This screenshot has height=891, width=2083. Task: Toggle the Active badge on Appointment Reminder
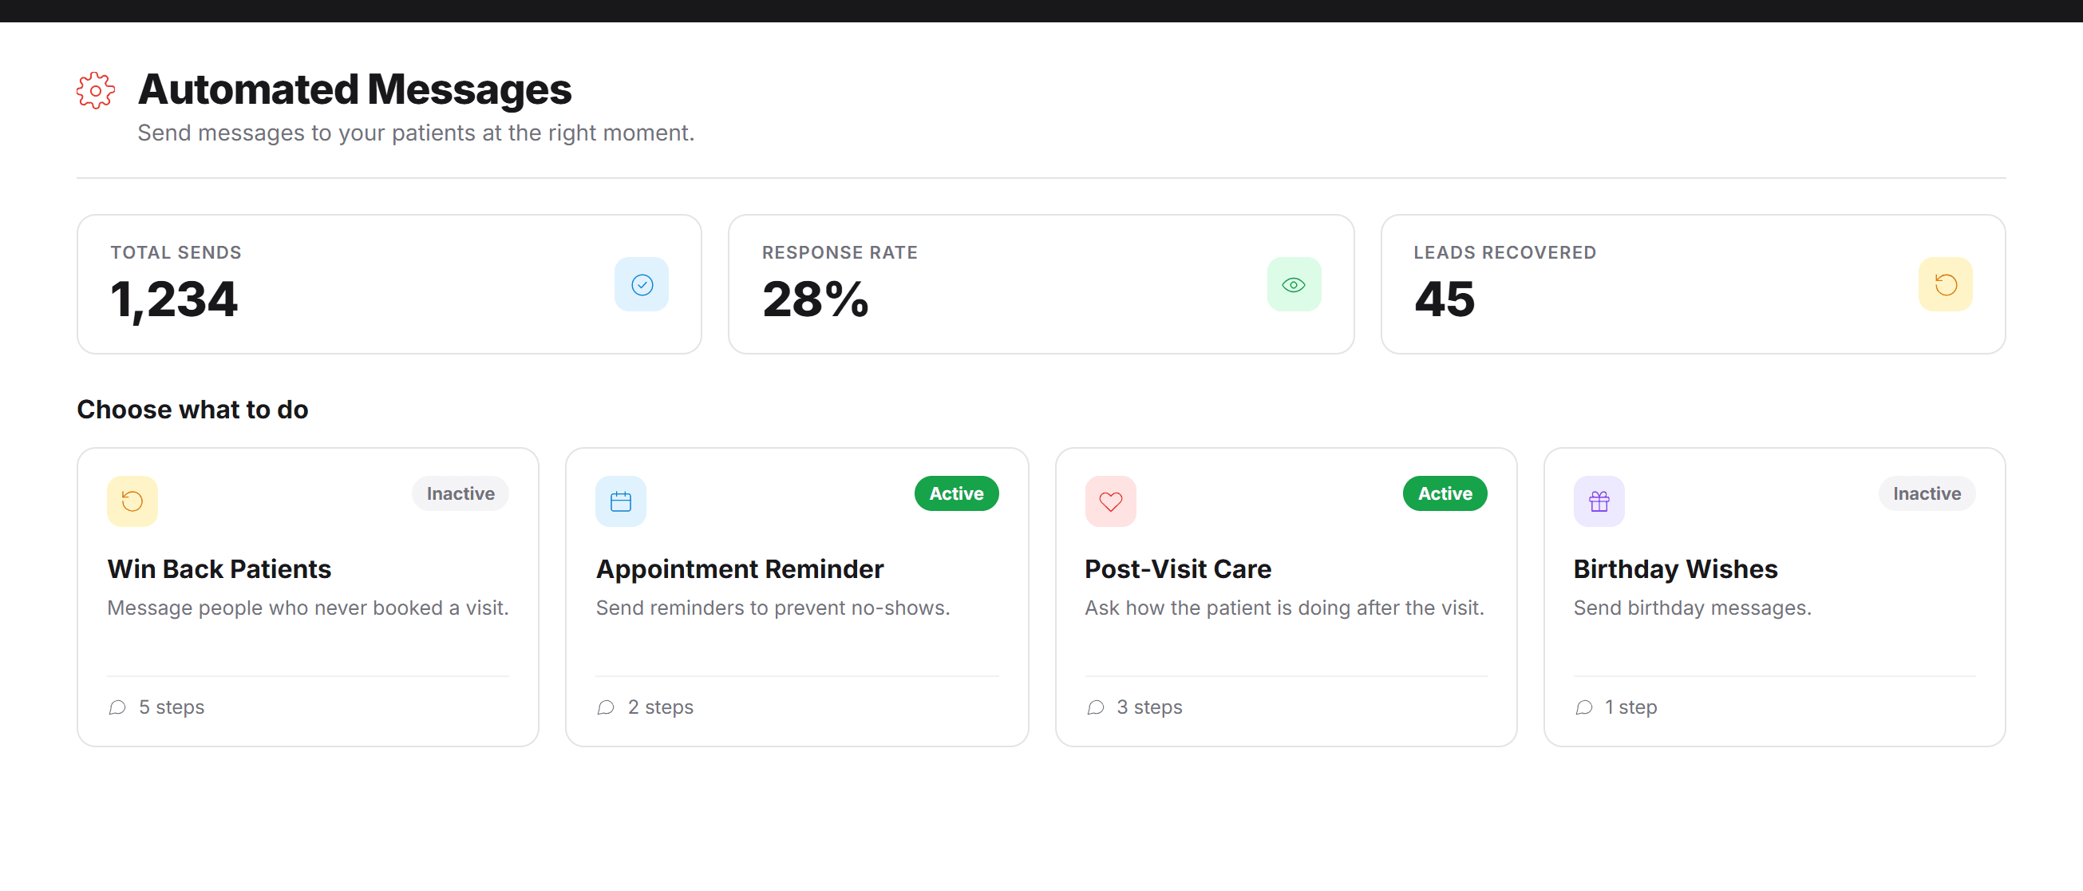click(957, 493)
